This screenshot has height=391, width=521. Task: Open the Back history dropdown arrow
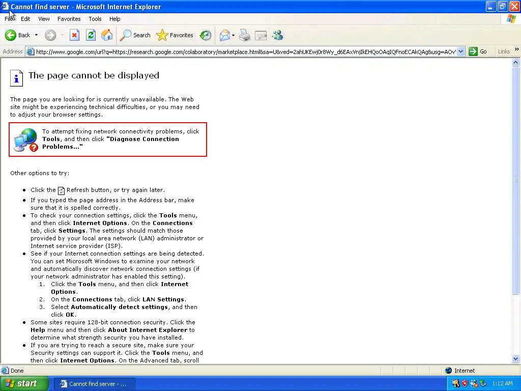coord(36,35)
